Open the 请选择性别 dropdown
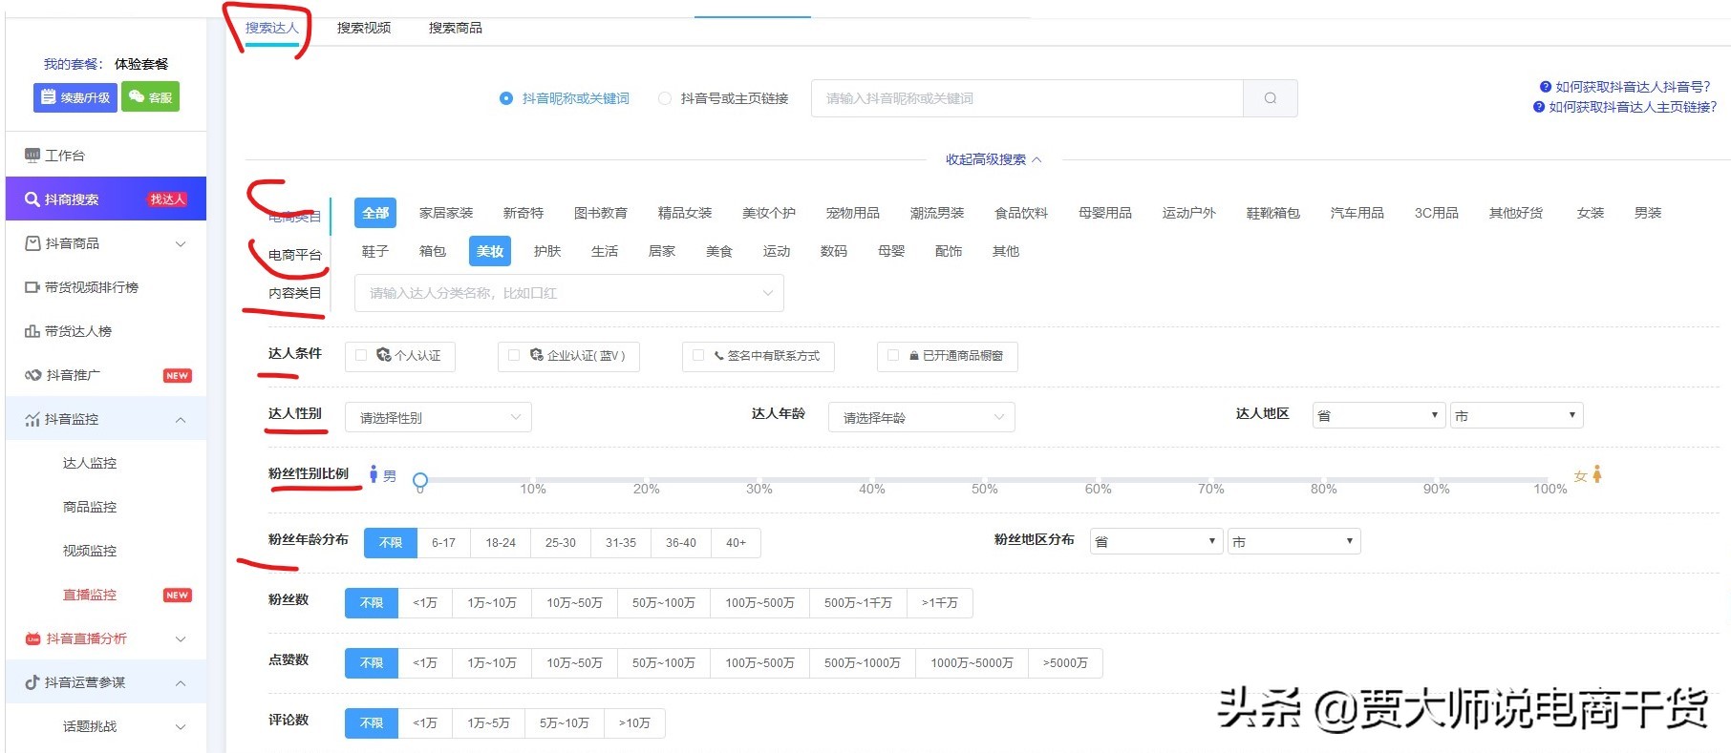Image resolution: width=1731 pixels, height=753 pixels. click(438, 417)
